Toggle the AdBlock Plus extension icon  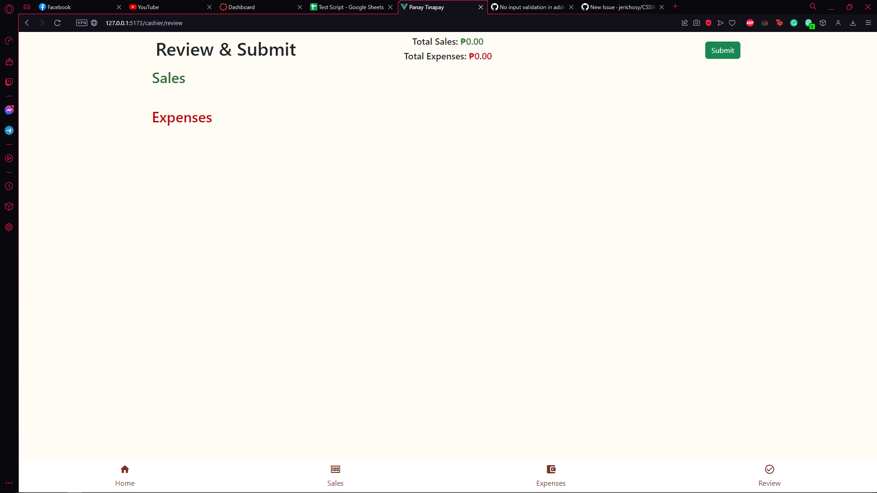click(x=750, y=23)
